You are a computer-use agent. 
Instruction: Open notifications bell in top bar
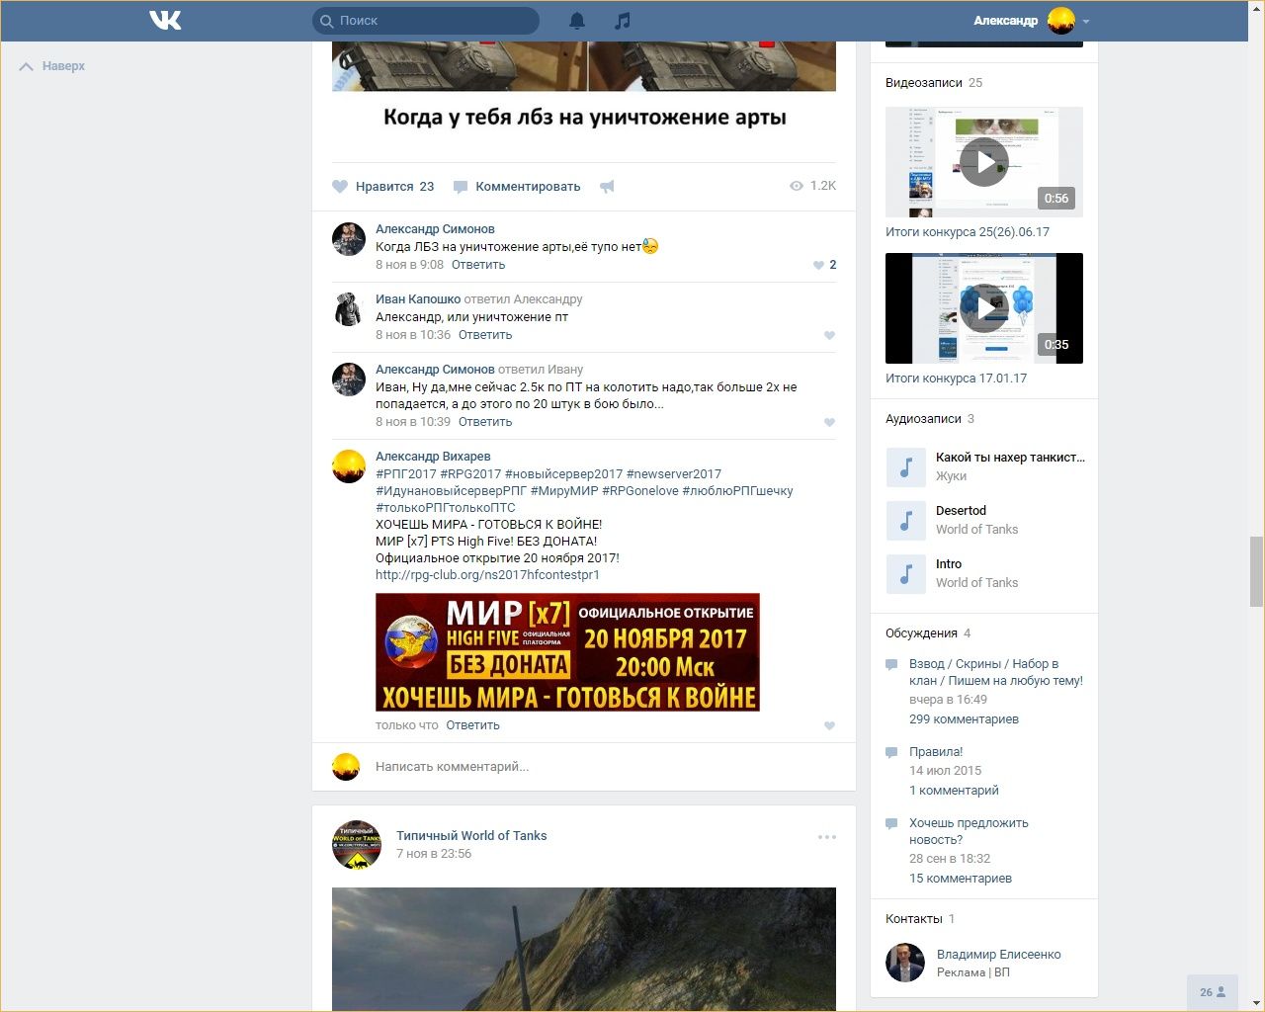[577, 20]
